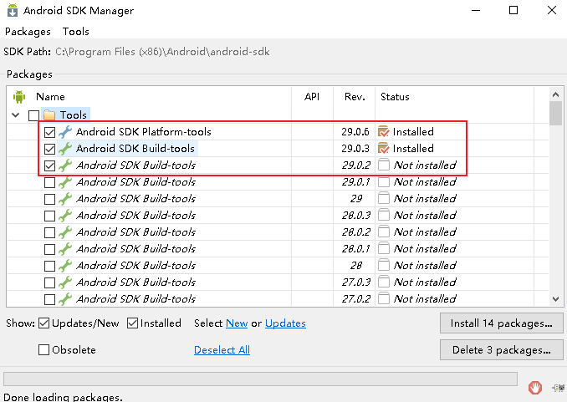This screenshot has height=402, width=567.
Task: Click the Name column header
Action: point(50,97)
